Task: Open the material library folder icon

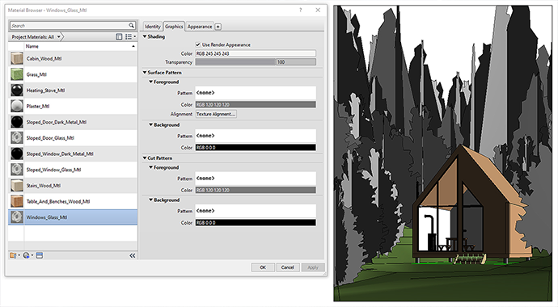Action: point(15,255)
